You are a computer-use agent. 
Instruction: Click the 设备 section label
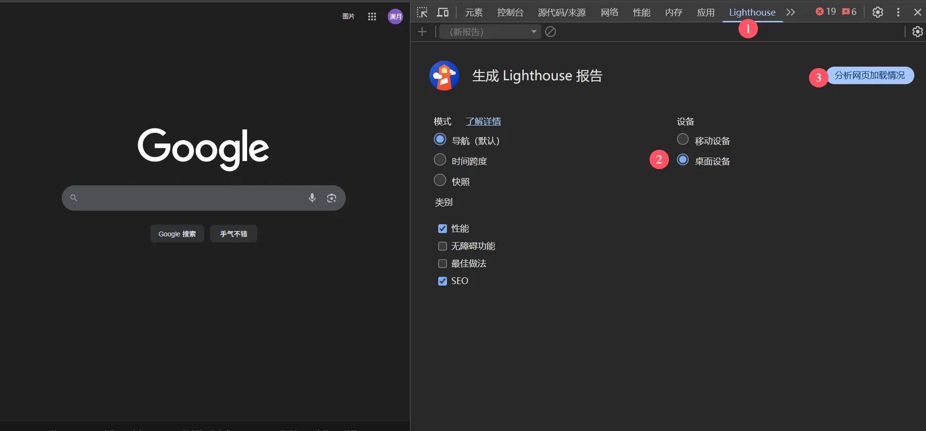coord(686,121)
